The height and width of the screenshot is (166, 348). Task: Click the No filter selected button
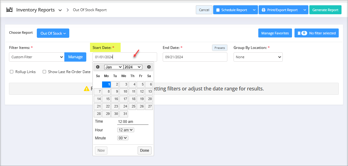point(316,33)
